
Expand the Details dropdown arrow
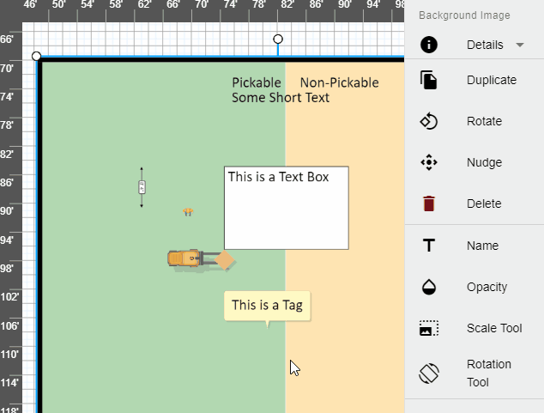tap(519, 45)
